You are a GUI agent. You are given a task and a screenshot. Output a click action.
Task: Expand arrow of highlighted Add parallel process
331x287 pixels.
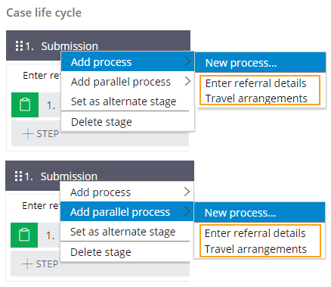187,211
